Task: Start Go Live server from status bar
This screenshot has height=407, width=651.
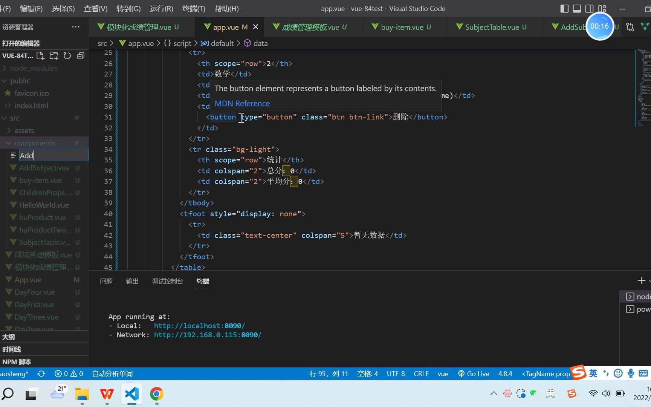Action: 474,373
